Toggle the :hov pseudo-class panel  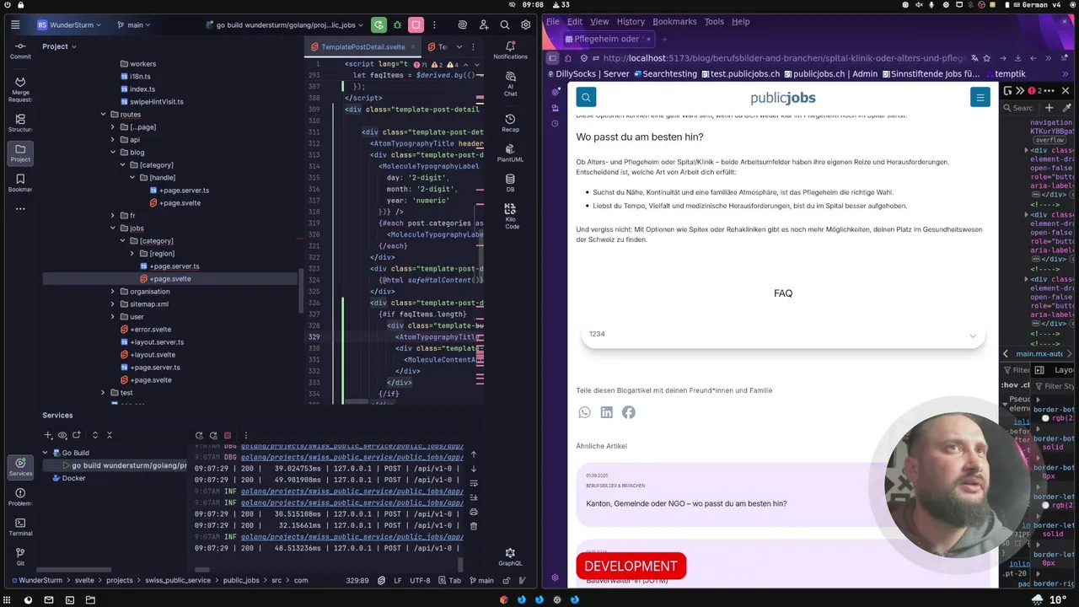pos(1011,386)
